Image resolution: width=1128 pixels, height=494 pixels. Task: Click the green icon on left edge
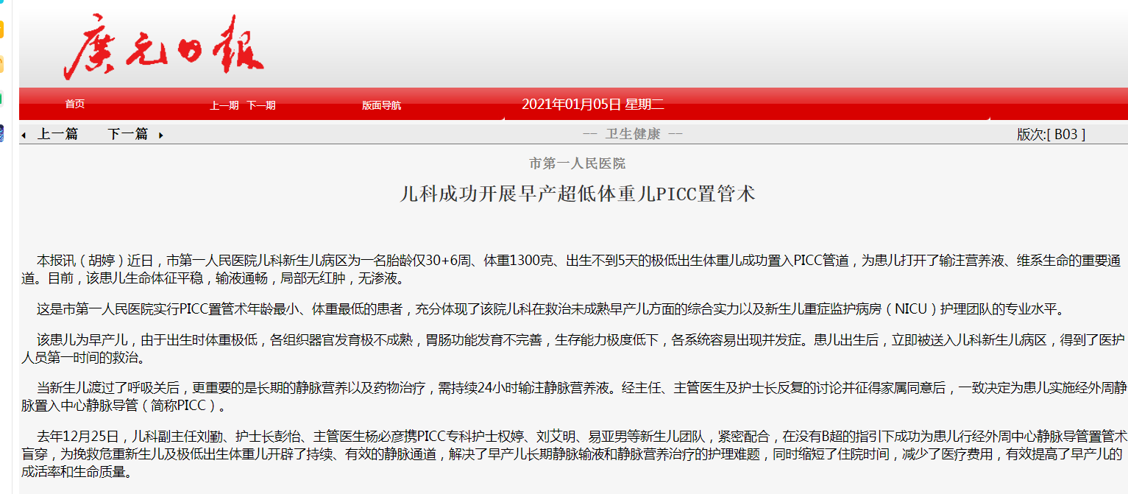point(1,98)
